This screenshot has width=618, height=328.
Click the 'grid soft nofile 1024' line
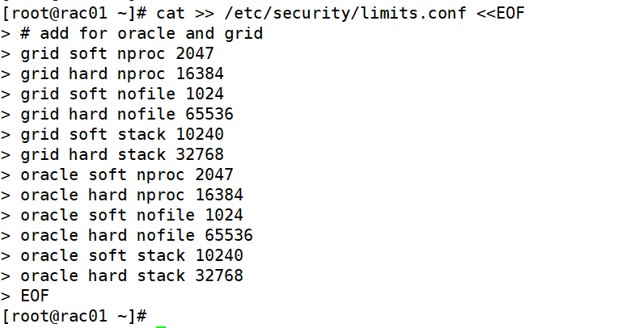[x=122, y=94]
